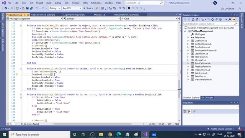
Task: Click Collapse All in Solution Explorer
Action: 216,20
